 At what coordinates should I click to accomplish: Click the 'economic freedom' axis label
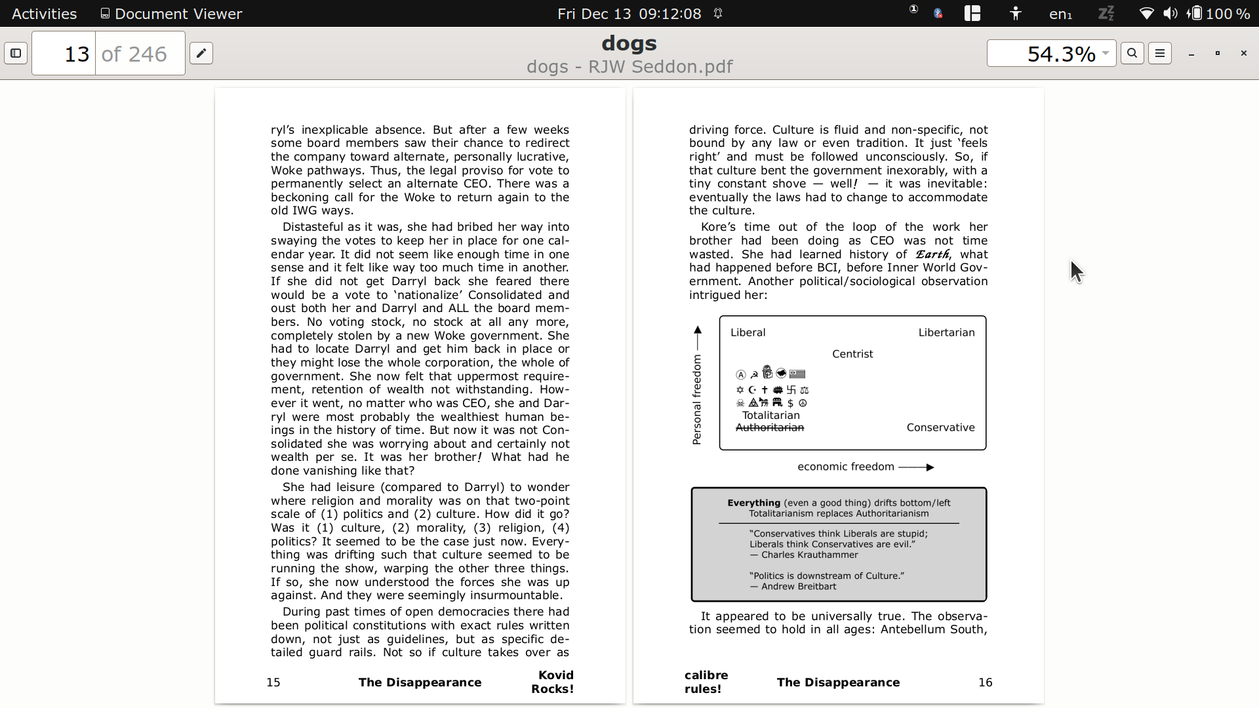845,467
